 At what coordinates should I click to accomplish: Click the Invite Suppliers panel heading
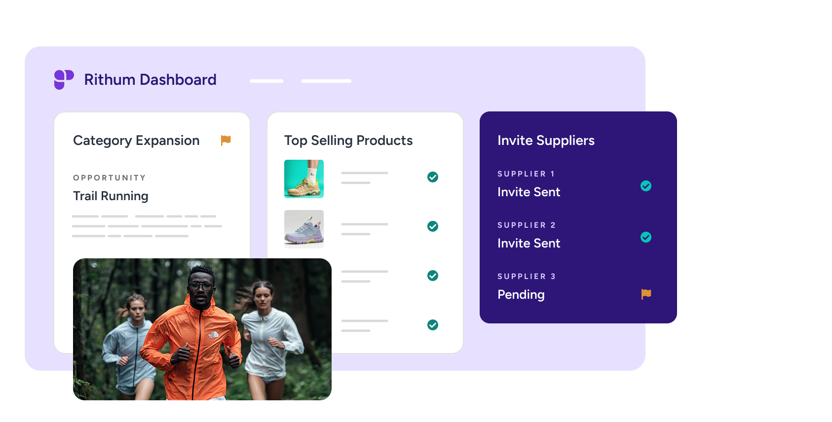coord(546,141)
